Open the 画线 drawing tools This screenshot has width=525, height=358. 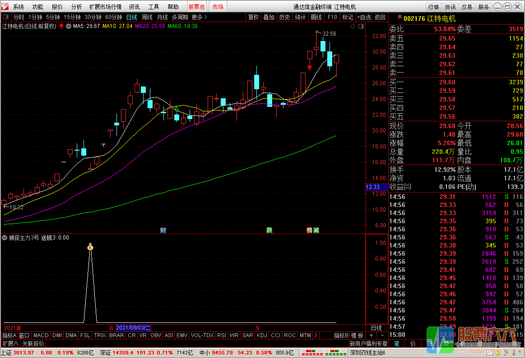pyautogui.click(x=316, y=17)
